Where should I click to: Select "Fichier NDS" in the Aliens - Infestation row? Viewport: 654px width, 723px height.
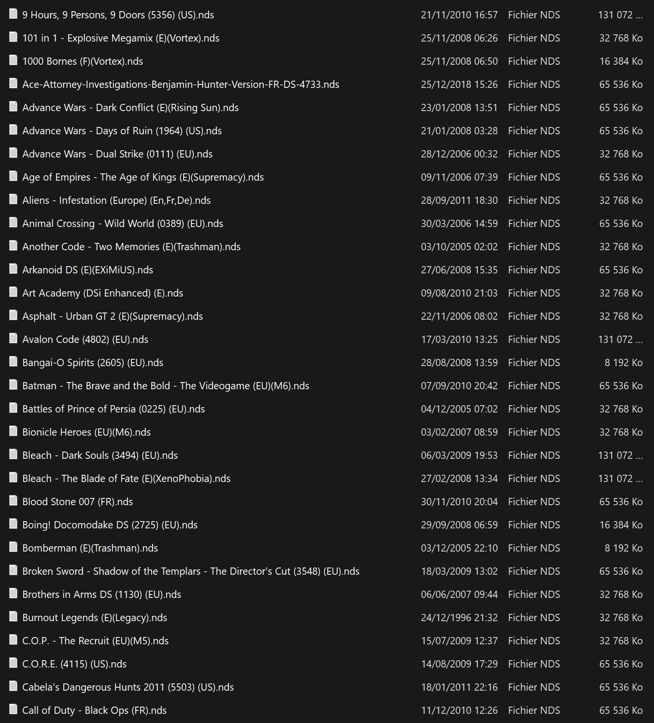[x=534, y=200]
